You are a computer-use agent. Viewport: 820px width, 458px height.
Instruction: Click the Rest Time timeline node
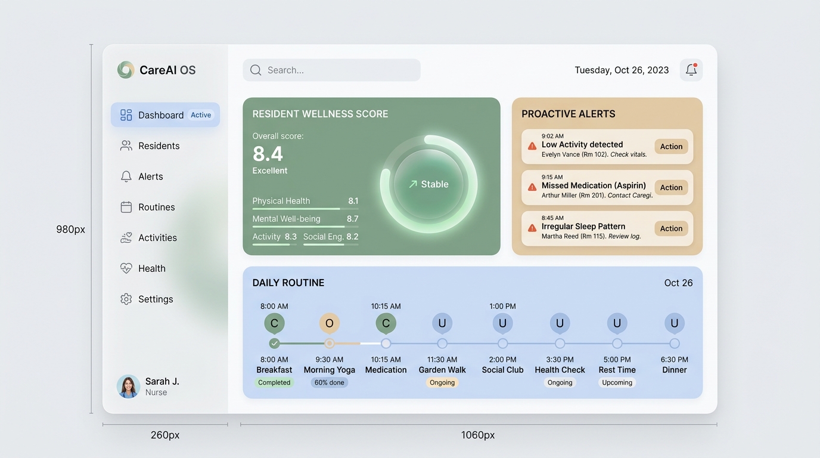[617, 343]
